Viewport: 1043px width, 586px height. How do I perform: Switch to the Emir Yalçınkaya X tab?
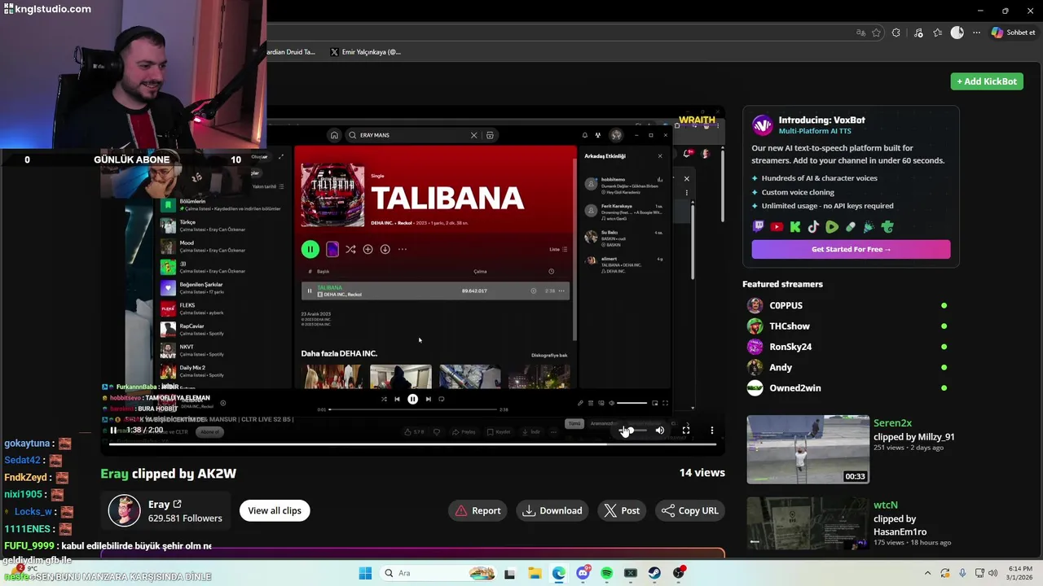(366, 52)
